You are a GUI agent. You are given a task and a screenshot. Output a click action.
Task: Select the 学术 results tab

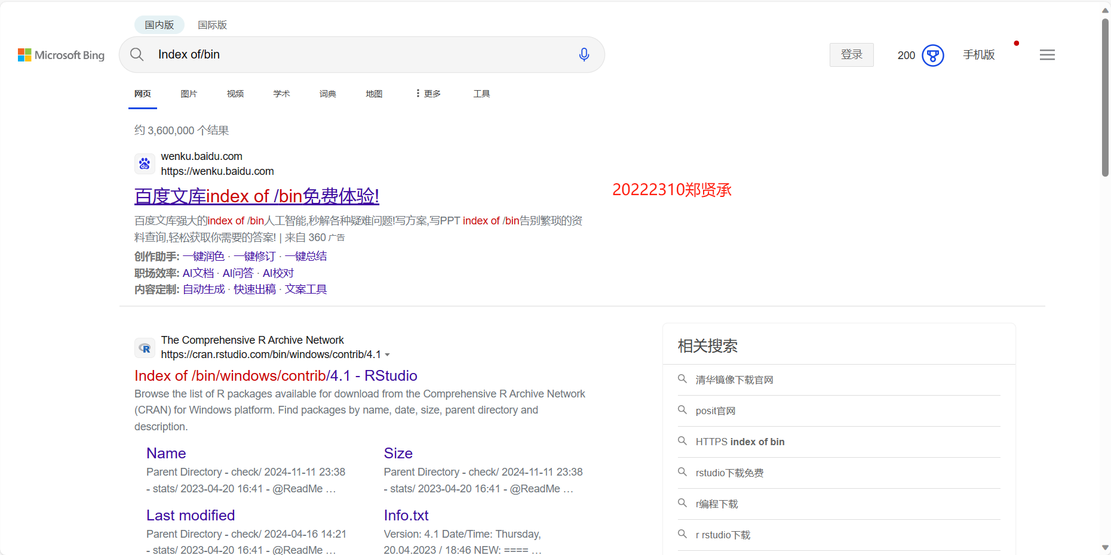(282, 94)
